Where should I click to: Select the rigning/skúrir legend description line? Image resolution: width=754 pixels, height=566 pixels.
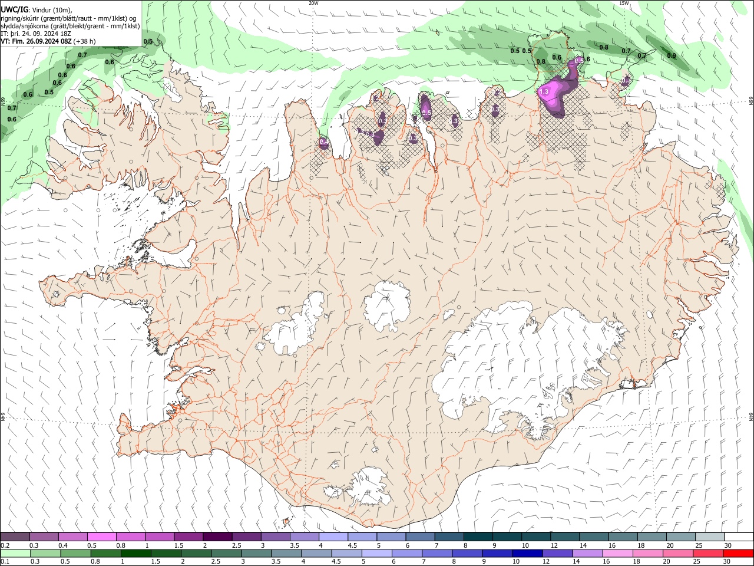[68, 18]
